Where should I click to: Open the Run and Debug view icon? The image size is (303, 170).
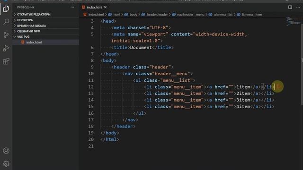click(x=6, y=48)
